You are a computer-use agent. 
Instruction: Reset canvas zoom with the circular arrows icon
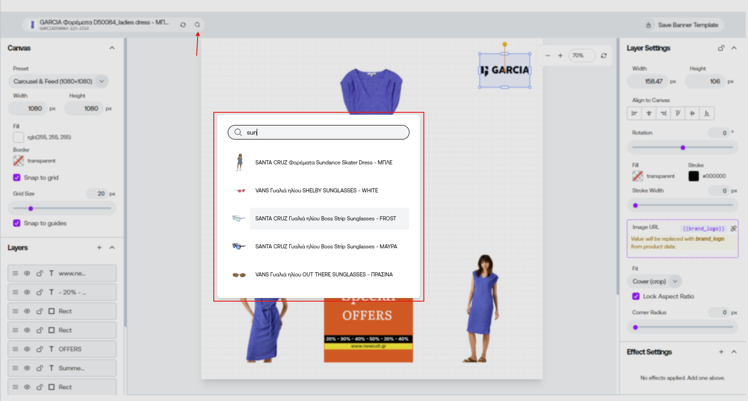point(604,56)
